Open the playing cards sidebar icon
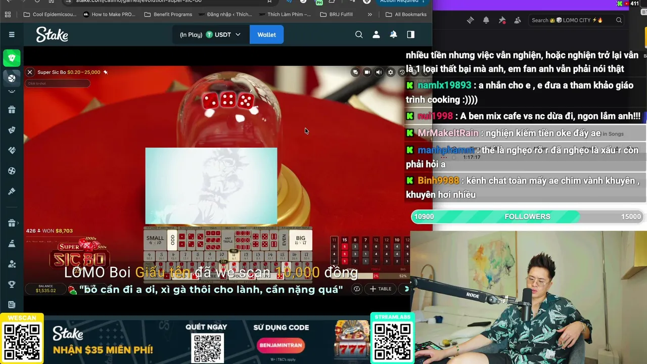The height and width of the screenshot is (364, 647). click(12, 130)
